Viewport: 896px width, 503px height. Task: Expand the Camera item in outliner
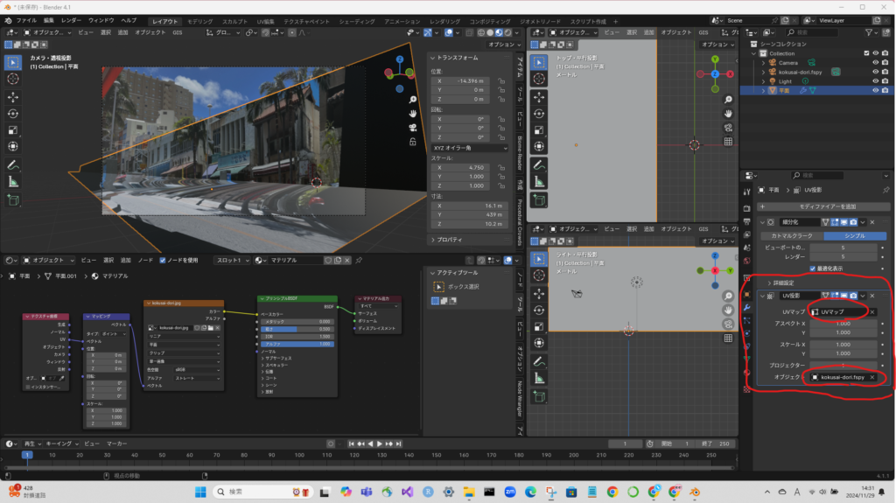click(763, 63)
